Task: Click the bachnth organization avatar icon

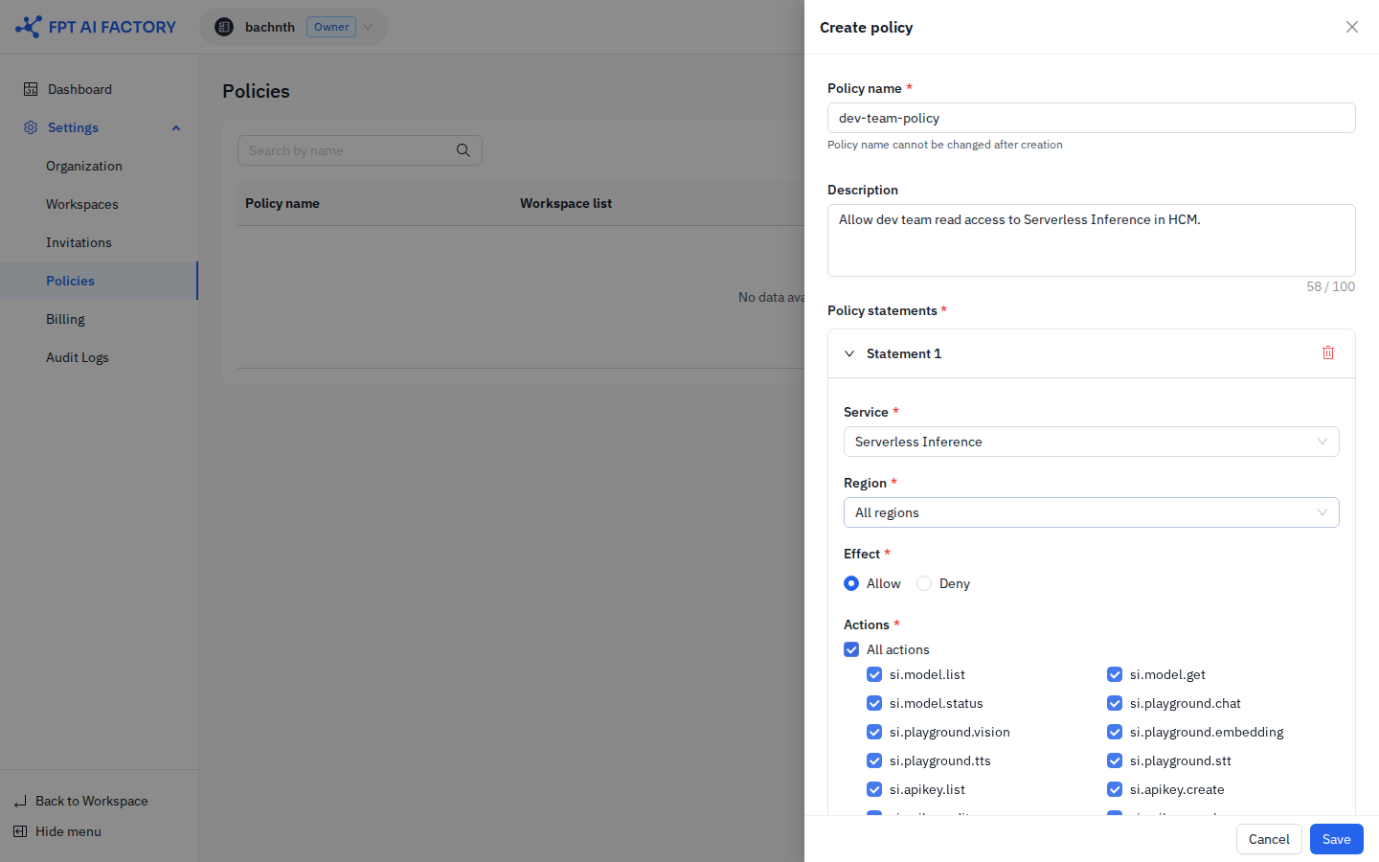Action: tap(224, 27)
